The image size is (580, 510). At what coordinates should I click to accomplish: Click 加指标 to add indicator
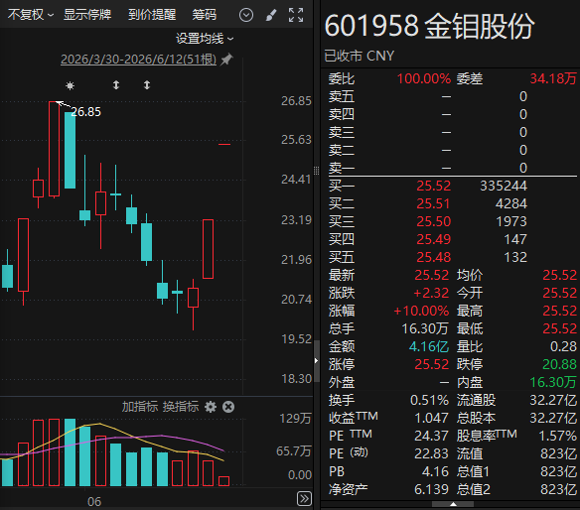140,407
